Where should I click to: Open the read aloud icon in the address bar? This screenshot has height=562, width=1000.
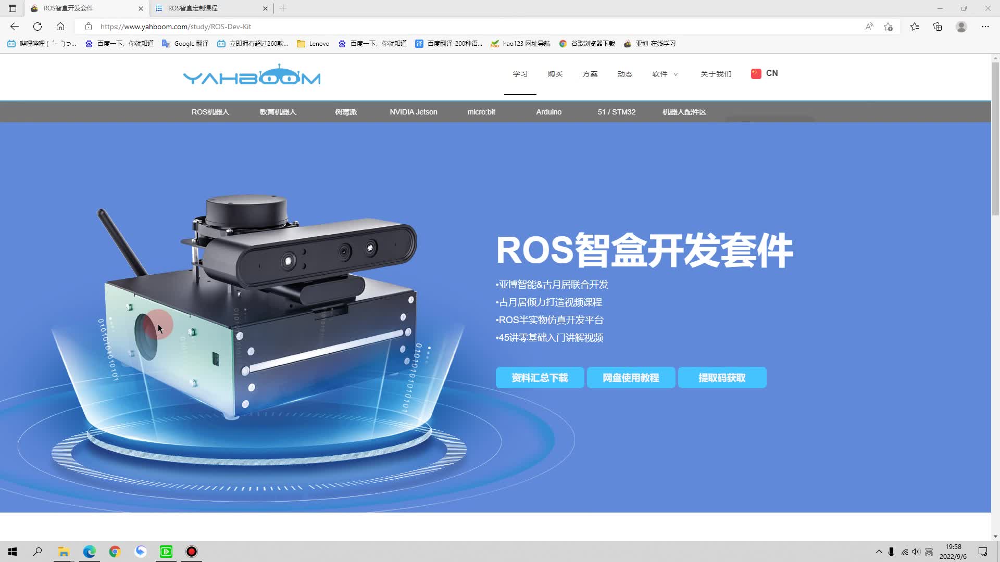tap(869, 27)
